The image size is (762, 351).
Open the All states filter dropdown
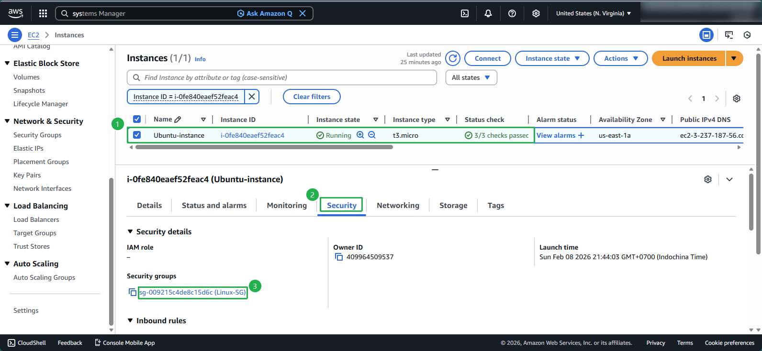tap(471, 77)
